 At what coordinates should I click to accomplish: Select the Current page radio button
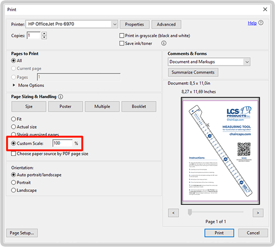click(13, 68)
